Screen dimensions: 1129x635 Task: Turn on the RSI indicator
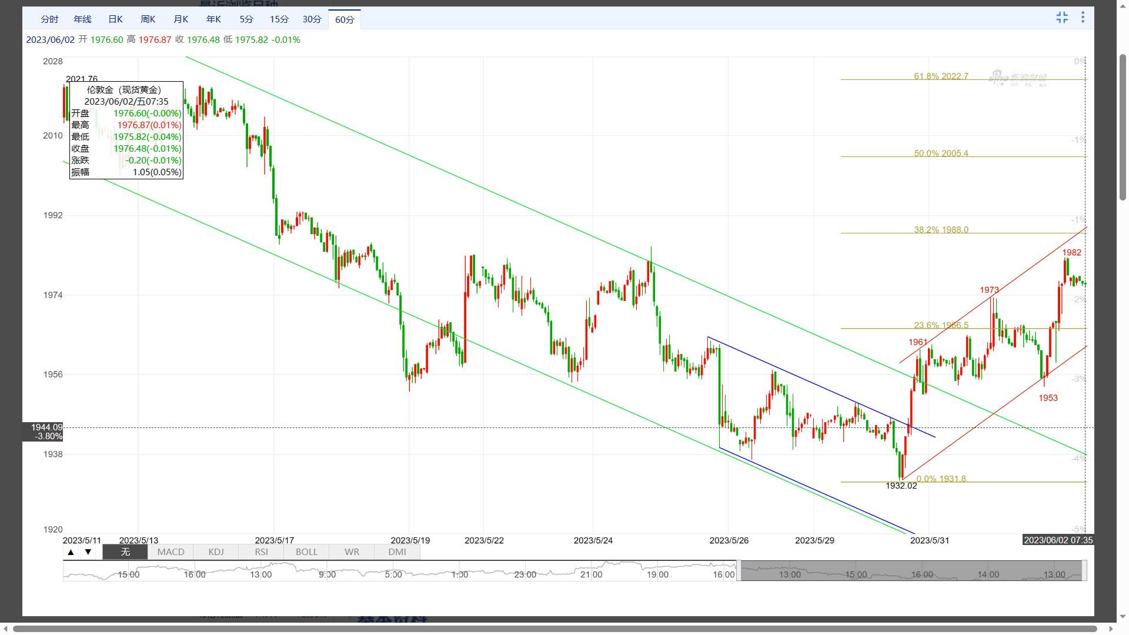[x=261, y=552]
